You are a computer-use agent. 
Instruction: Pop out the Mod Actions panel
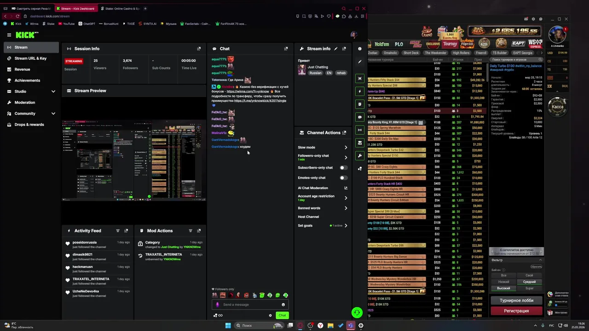(x=199, y=231)
